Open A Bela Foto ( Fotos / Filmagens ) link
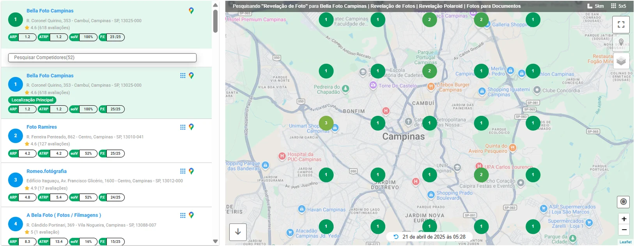This screenshot has height=246, width=634. tap(64, 215)
